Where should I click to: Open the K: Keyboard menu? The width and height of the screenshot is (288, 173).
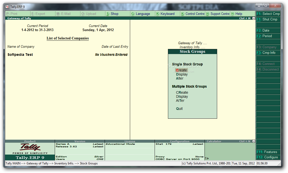click(x=168, y=14)
